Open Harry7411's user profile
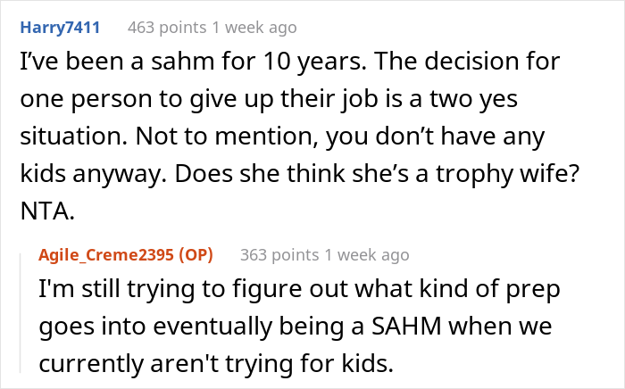 click(59, 28)
